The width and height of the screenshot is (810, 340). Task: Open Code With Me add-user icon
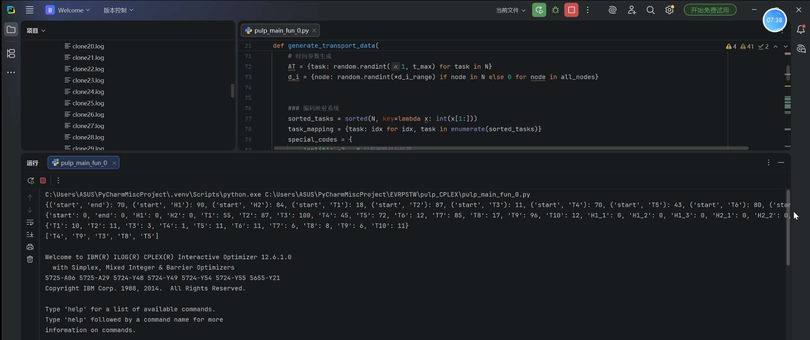pos(632,10)
